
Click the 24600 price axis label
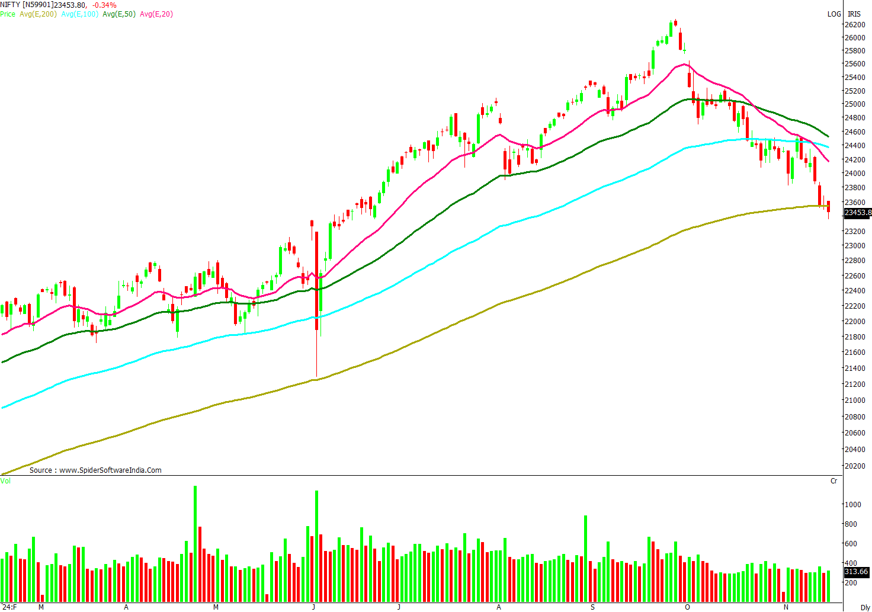[x=854, y=132]
